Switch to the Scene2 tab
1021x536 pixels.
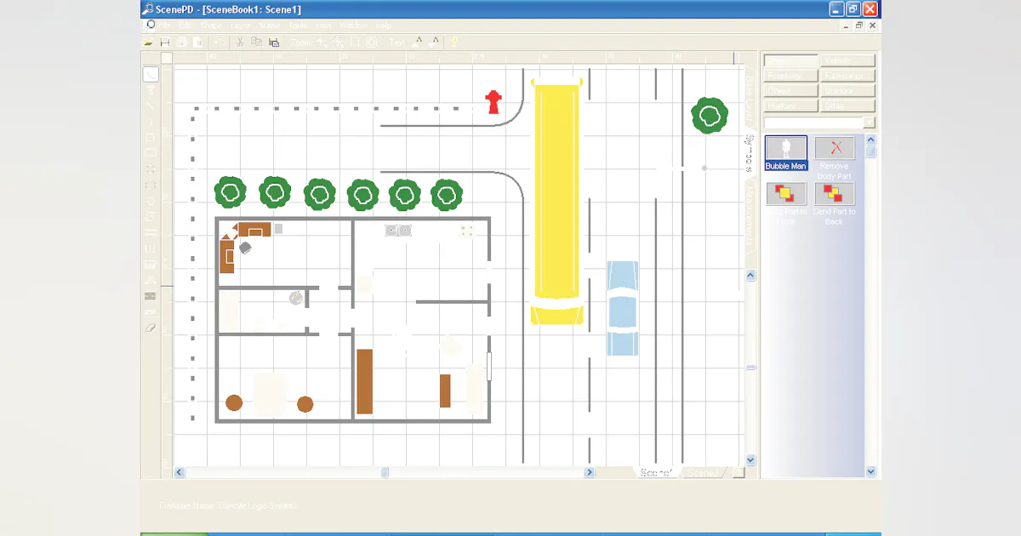[703, 472]
